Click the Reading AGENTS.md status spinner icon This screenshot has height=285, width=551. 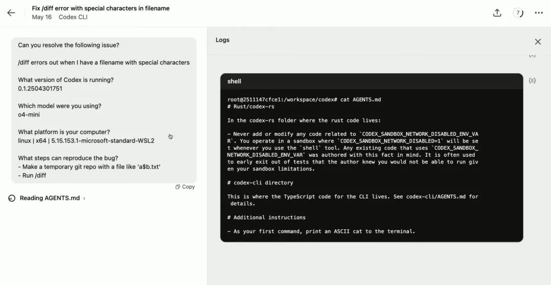pyautogui.click(x=12, y=198)
